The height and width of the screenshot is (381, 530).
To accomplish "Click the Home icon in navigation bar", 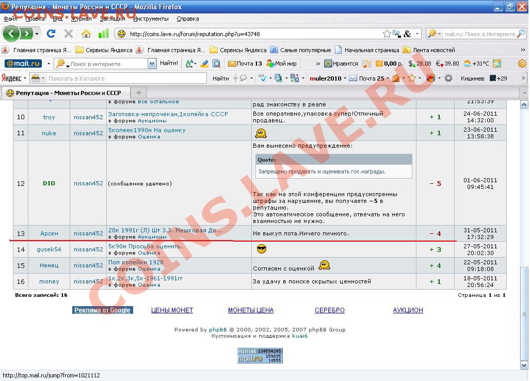I will pos(86,34).
